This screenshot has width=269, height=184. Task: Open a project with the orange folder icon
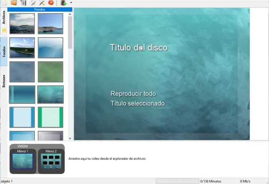14,2
